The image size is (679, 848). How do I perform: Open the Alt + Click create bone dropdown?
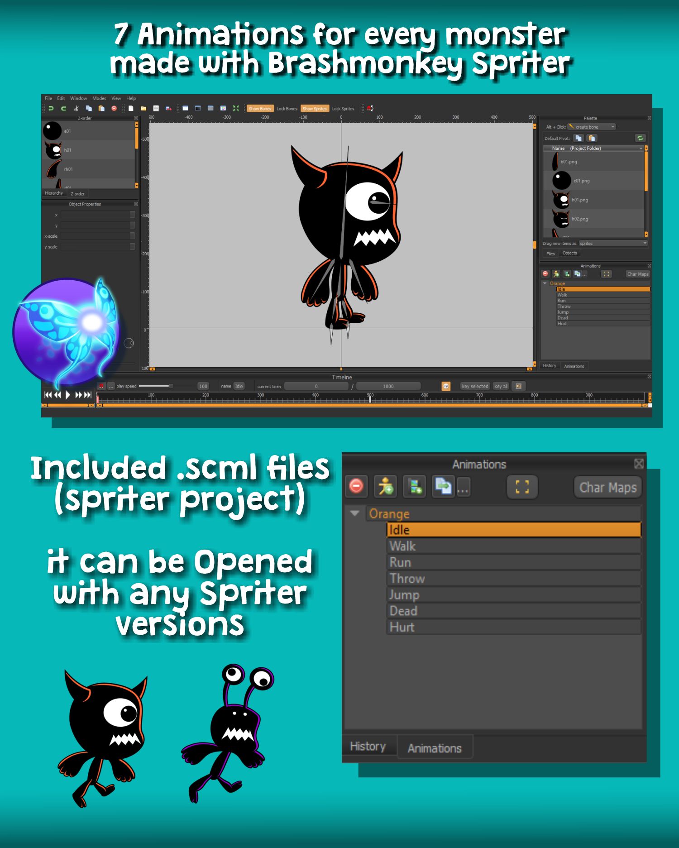tap(592, 127)
